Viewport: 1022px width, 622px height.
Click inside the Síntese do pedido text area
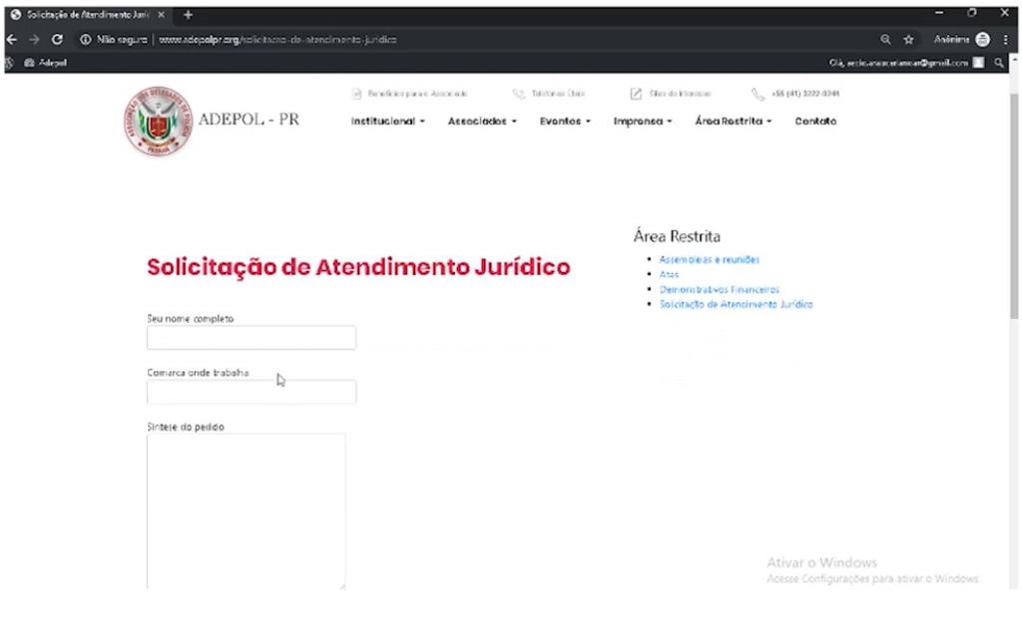246,510
